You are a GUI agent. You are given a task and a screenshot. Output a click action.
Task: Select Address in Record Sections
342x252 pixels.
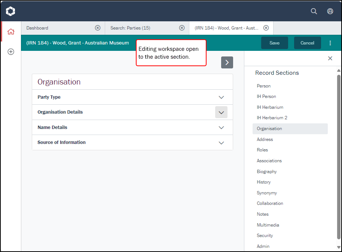(265, 139)
